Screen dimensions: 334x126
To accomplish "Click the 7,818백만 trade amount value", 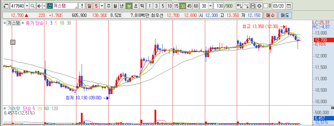I will point(140,15).
